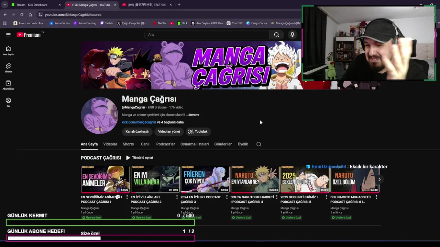Go to Ana Sayfa in sidebar
440x247 pixels.
pos(8,51)
